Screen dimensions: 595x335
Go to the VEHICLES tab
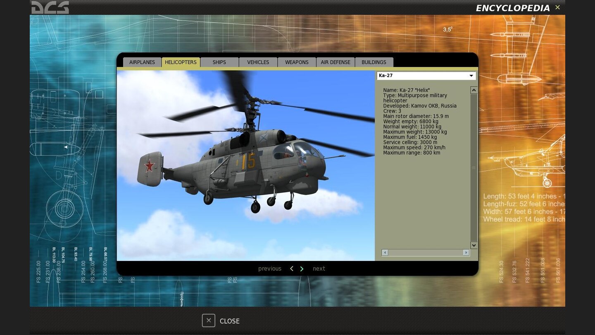(258, 62)
